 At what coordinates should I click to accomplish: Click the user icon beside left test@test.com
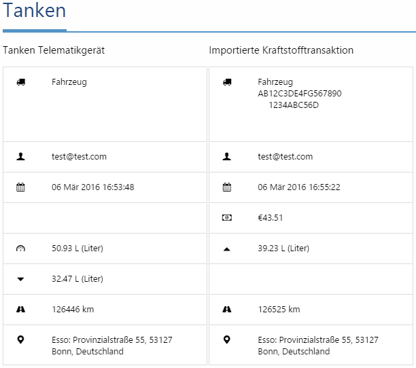point(20,157)
